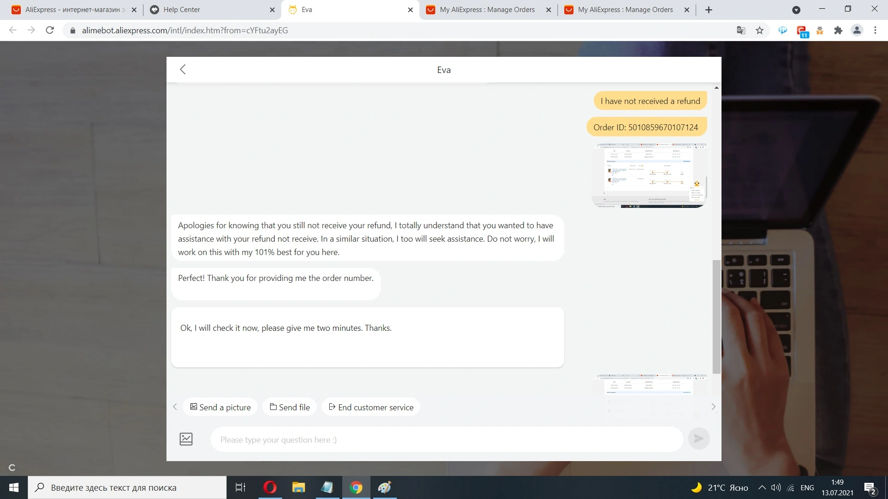Click the chat scrollbar thumb
Screen dimensions: 888x499
(x=716, y=316)
